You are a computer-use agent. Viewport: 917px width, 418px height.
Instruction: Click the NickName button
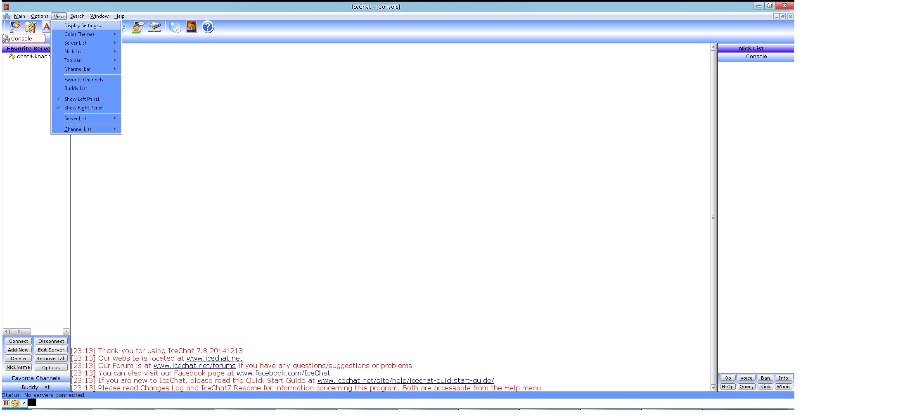[x=18, y=367]
